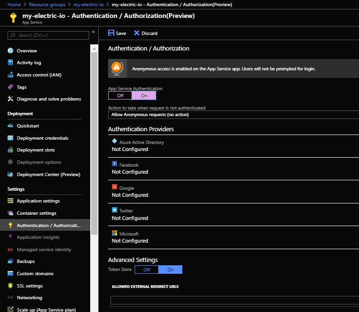
Task: Set Token Store to Off
Action: coord(146,270)
